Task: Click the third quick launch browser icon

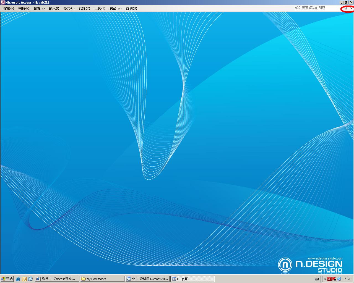Action: tap(30, 279)
